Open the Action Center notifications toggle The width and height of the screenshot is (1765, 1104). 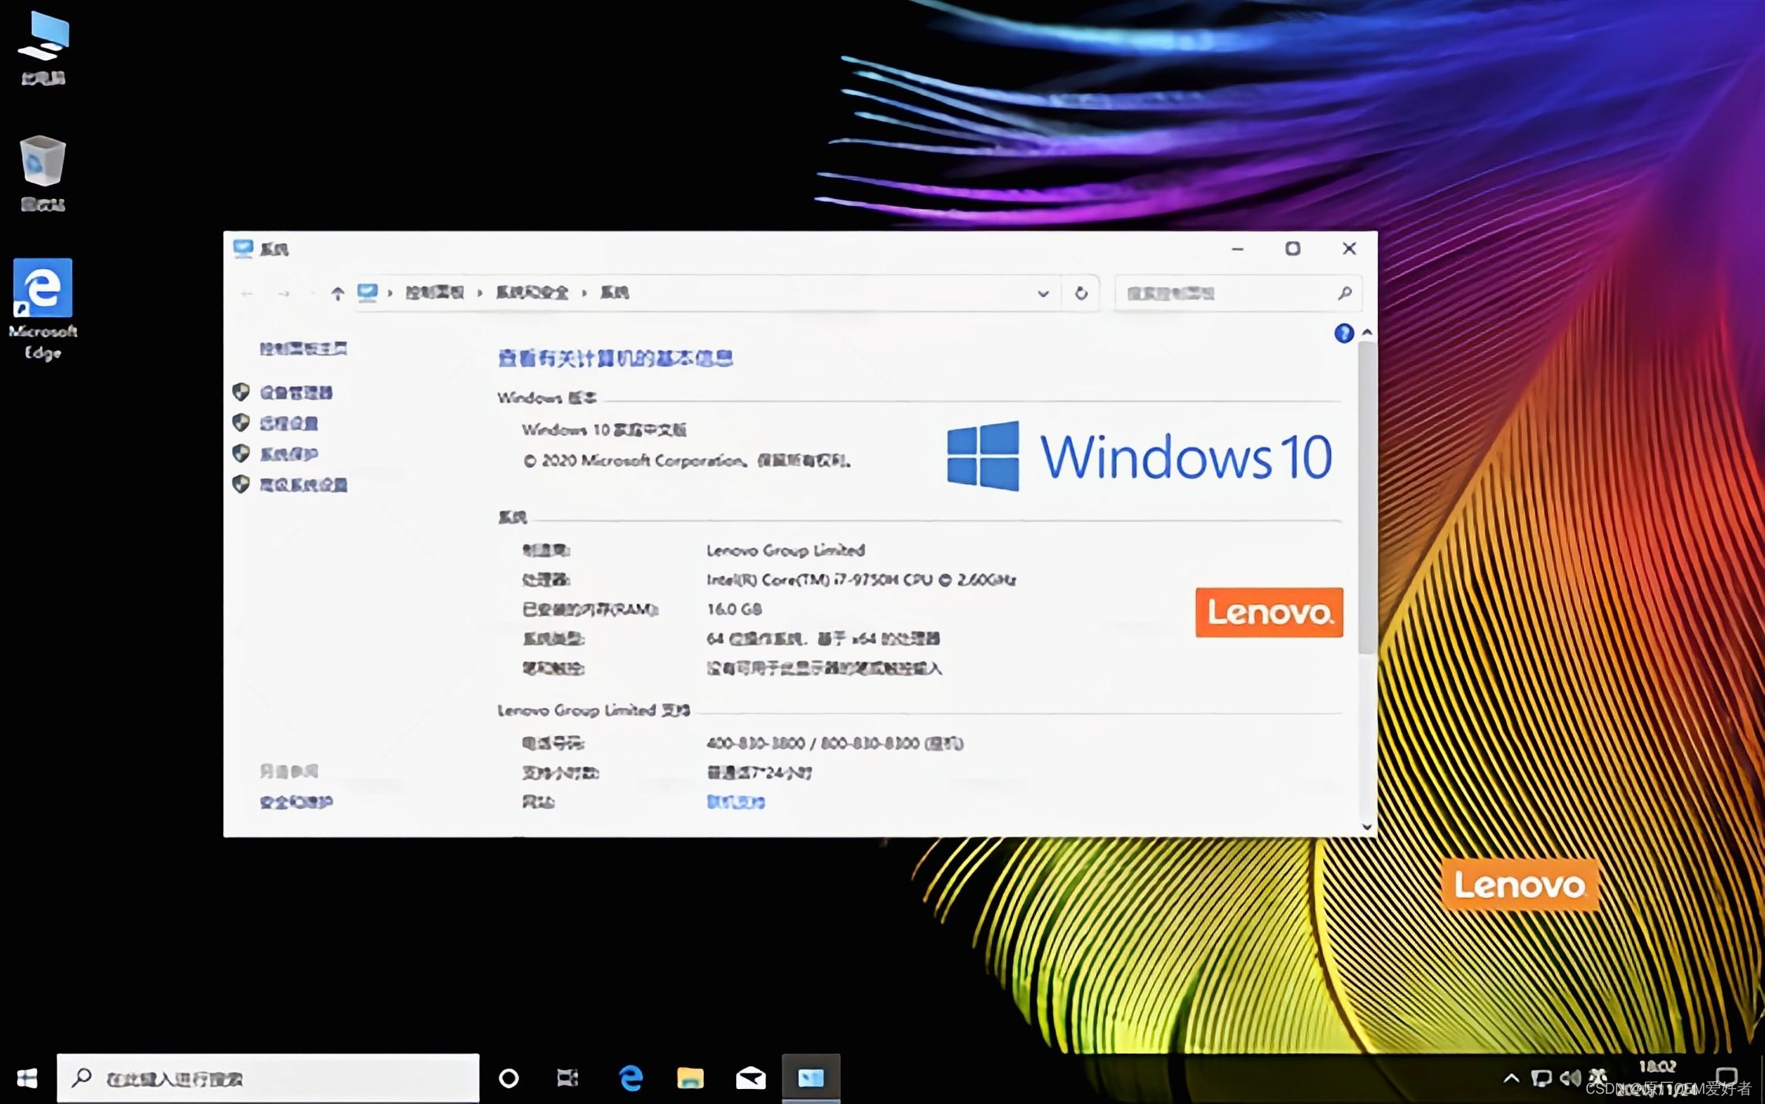click(x=1727, y=1078)
